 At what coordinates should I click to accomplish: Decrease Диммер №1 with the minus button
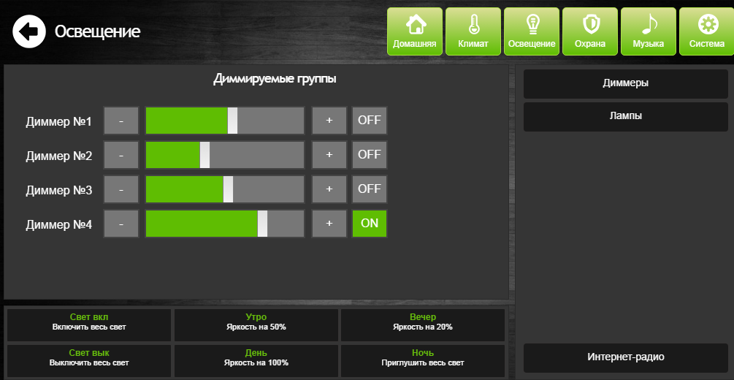[121, 121]
